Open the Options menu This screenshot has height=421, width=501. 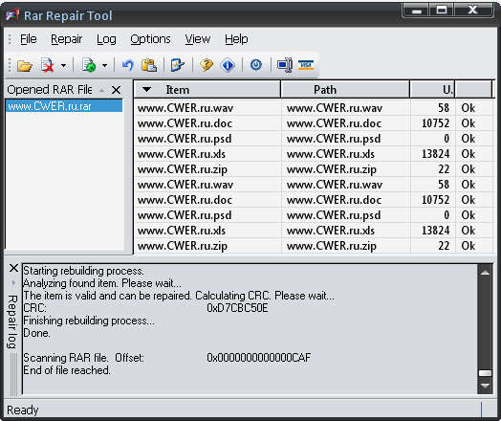coord(150,39)
